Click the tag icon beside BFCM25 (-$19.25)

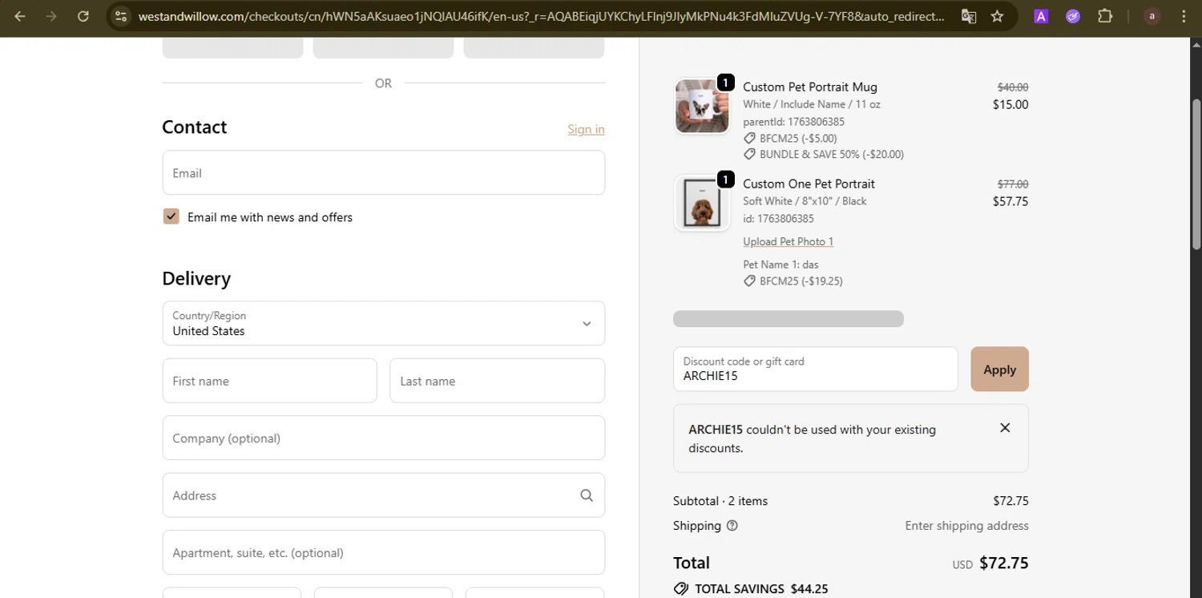(x=749, y=281)
